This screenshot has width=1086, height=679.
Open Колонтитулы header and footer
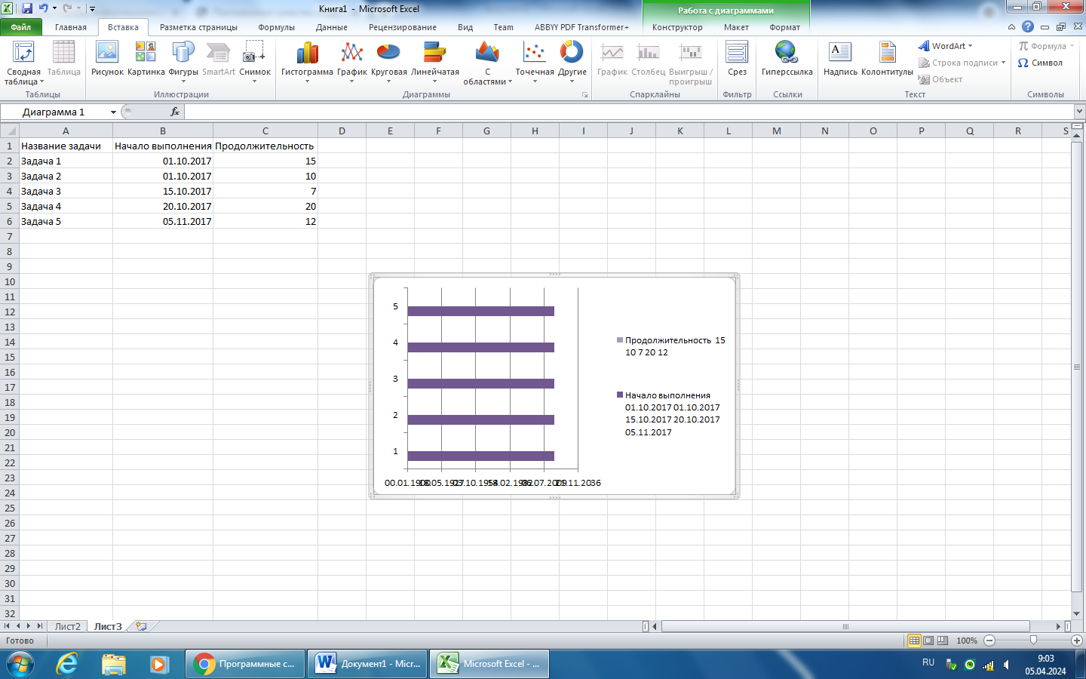(887, 59)
